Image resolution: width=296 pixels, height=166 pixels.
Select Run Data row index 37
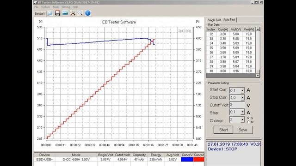231,57
